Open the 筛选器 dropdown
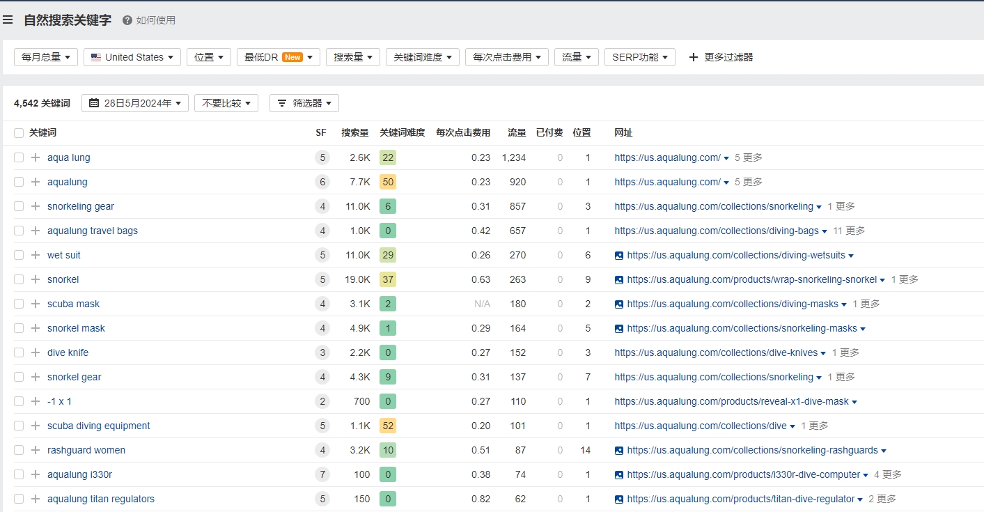 pos(304,103)
